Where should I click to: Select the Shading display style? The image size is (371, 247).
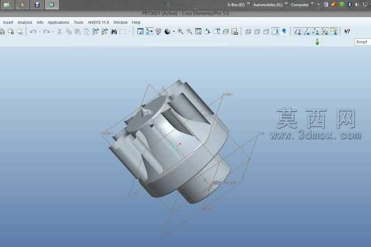(275, 32)
